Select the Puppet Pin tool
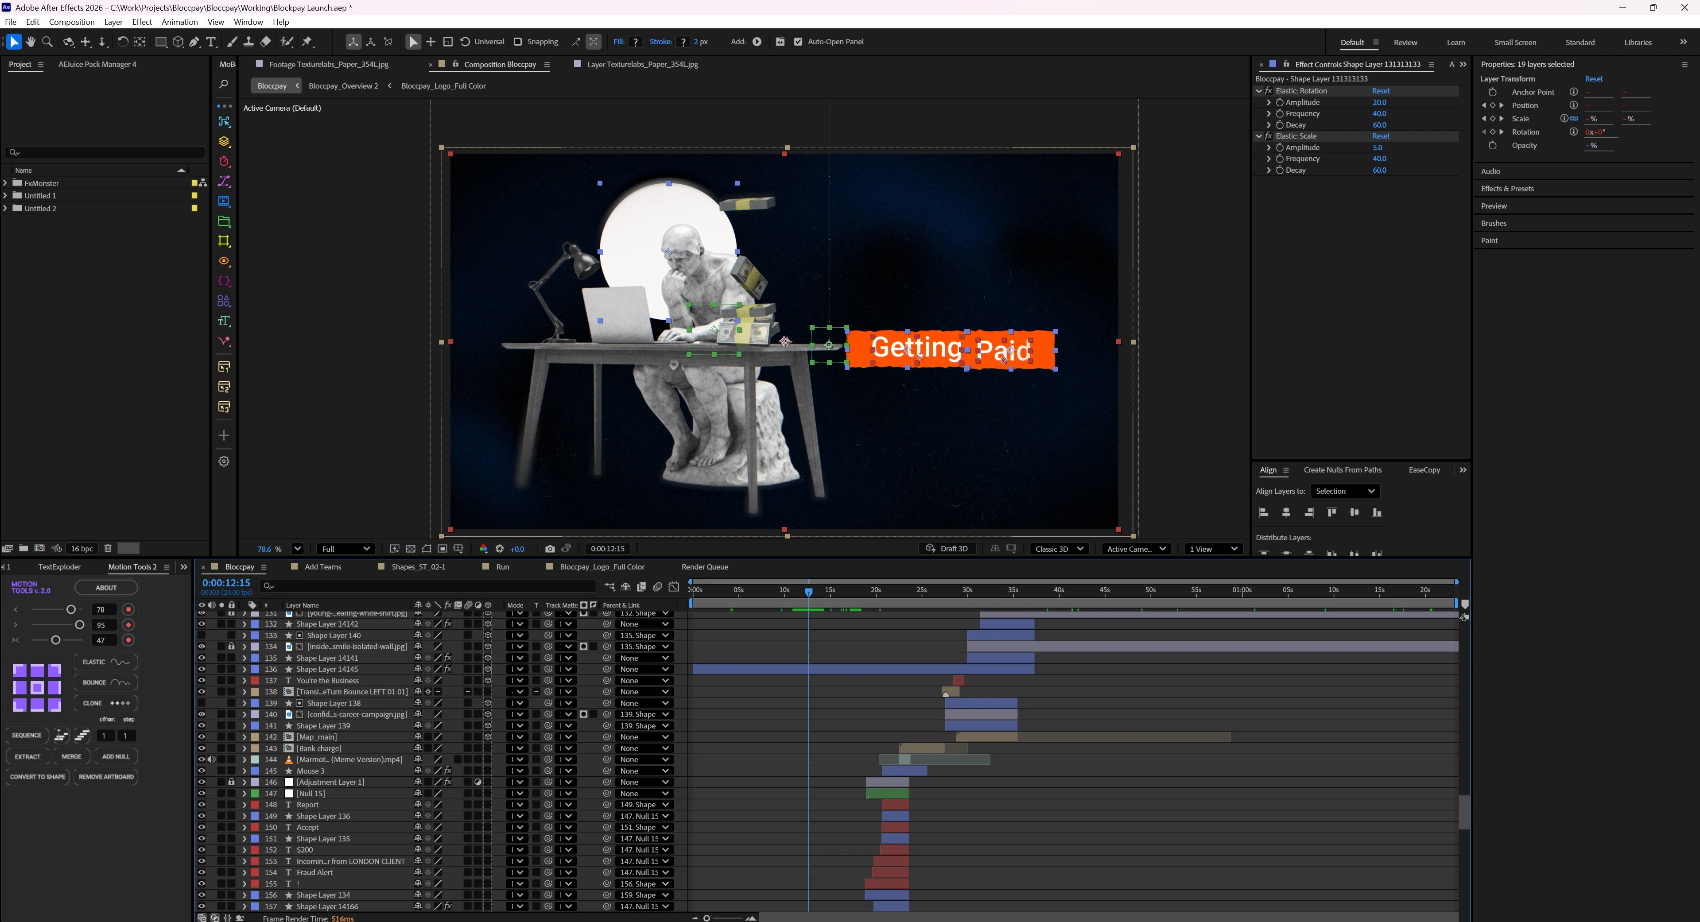Image resolution: width=1700 pixels, height=922 pixels. tap(307, 42)
